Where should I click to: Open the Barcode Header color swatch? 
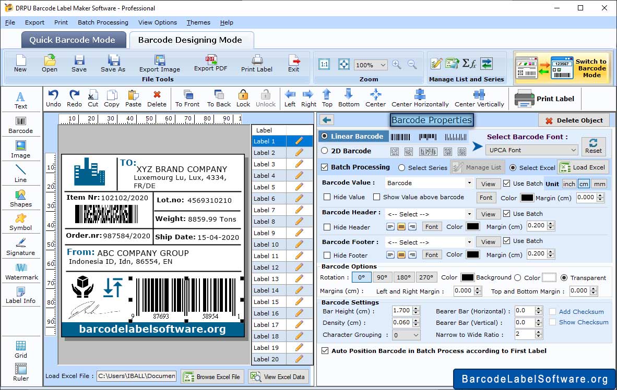point(472,226)
